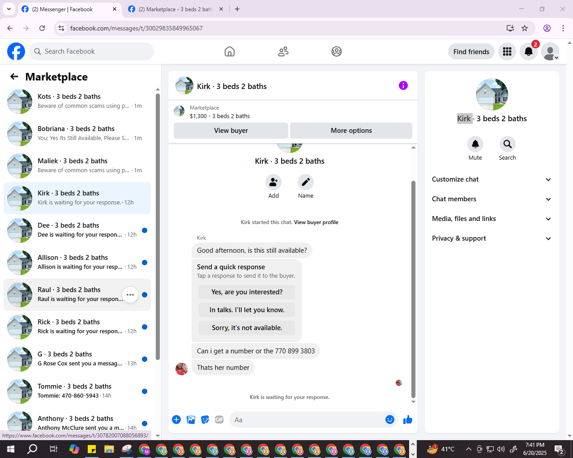Open more actions plus icon in composer
The width and height of the screenshot is (573, 458).
click(176, 420)
